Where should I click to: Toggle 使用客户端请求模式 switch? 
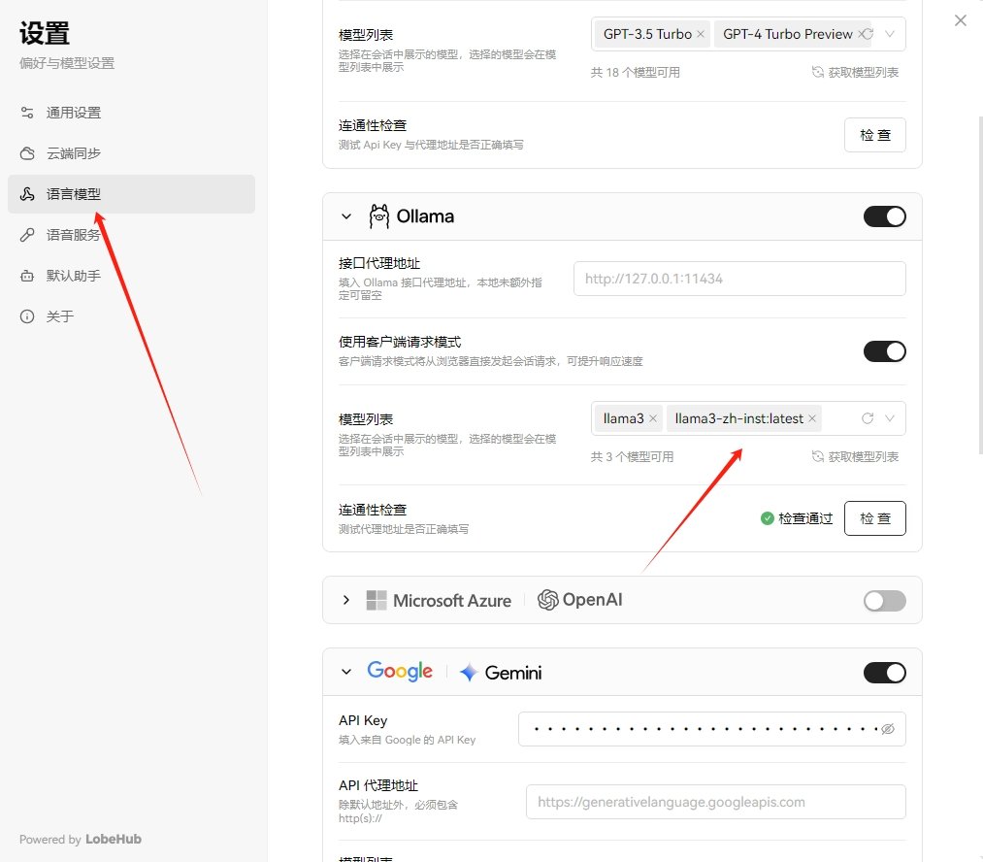click(x=885, y=351)
